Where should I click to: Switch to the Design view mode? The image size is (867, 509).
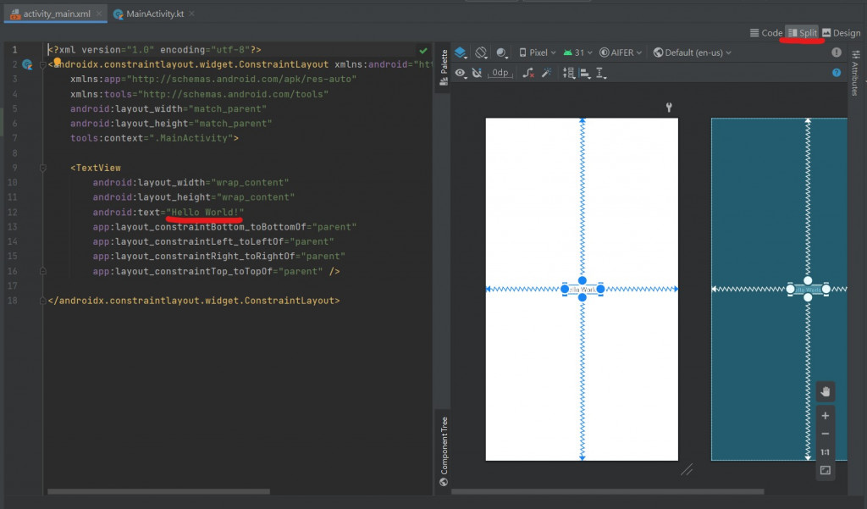(x=841, y=33)
